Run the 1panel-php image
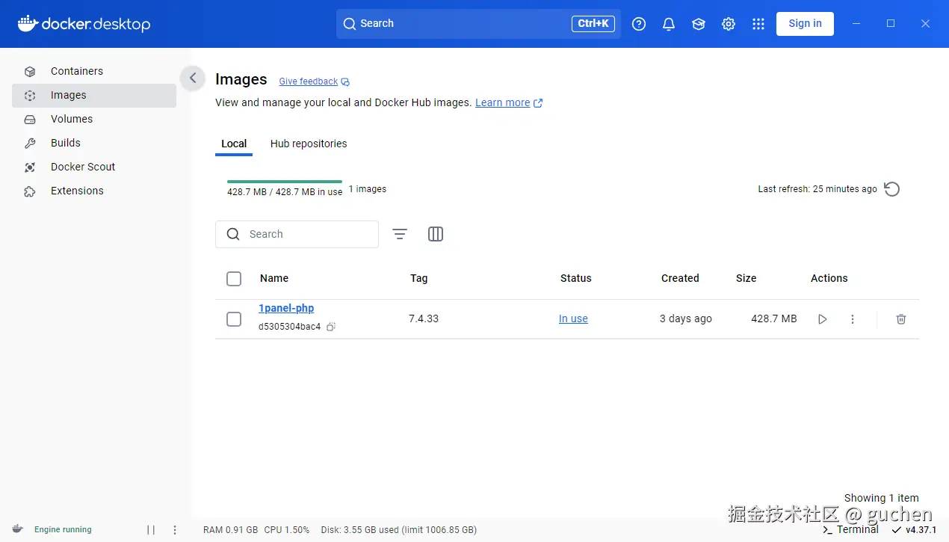This screenshot has width=949, height=542. point(823,319)
